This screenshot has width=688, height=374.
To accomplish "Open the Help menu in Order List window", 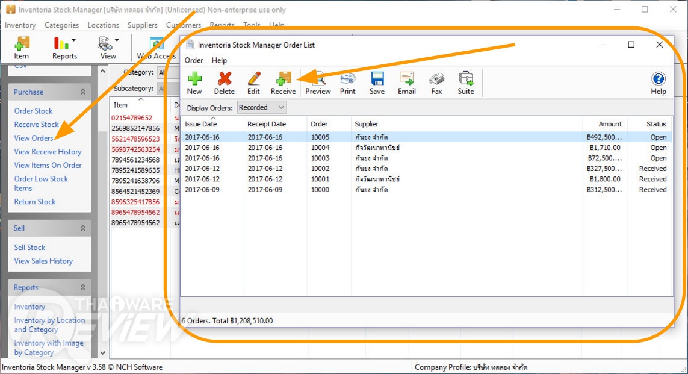I will [x=219, y=60].
